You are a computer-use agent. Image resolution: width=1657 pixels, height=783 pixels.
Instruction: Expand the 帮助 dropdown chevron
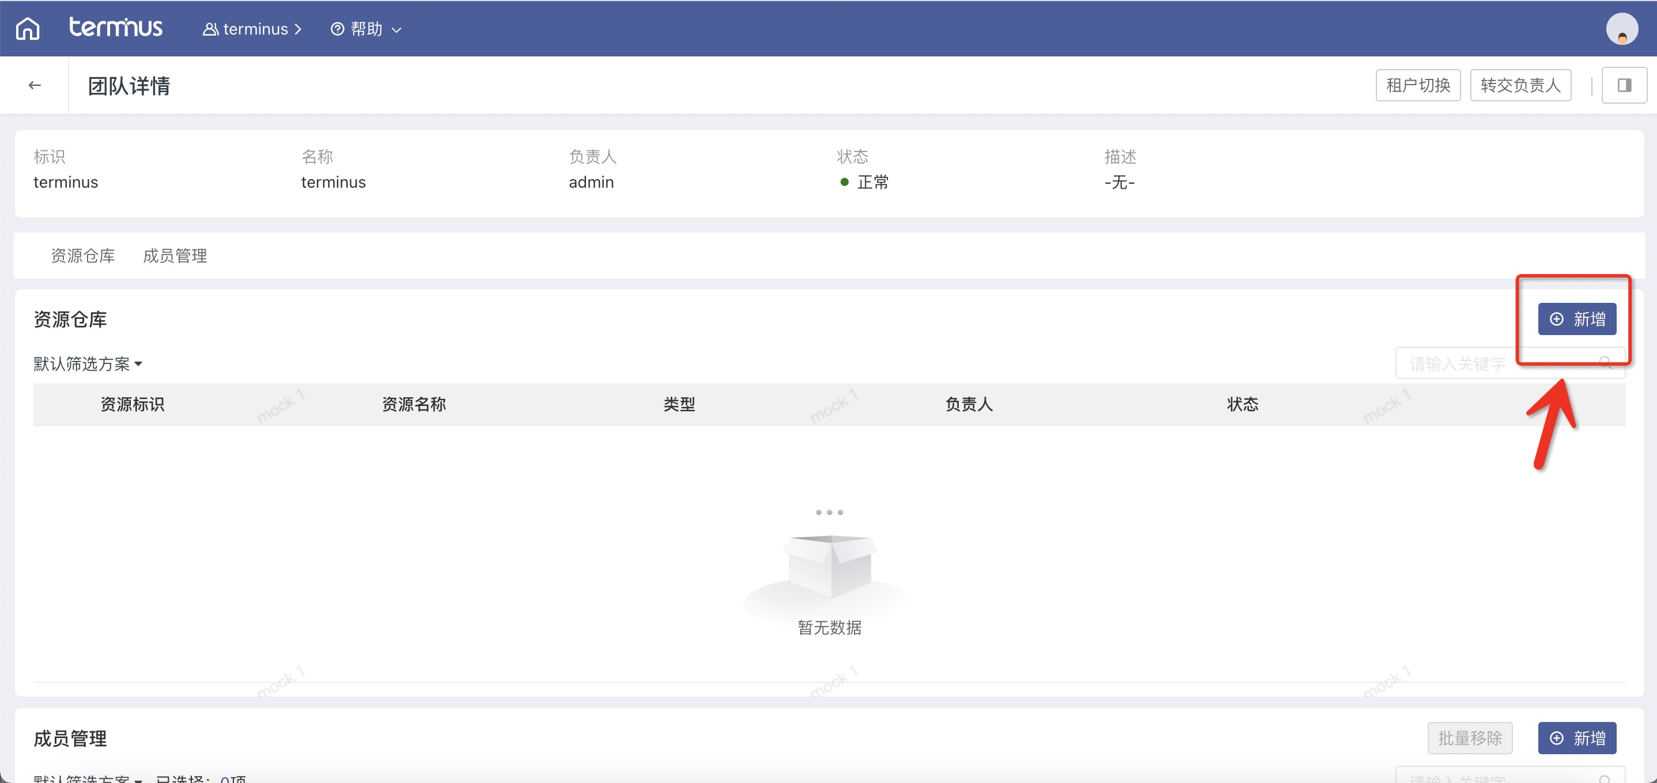click(397, 29)
